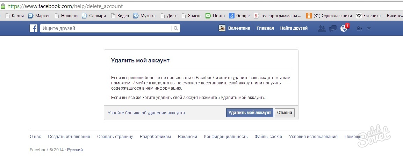Open the Валентина profile link
Screen dimensions: 403x160
[x=239, y=28]
